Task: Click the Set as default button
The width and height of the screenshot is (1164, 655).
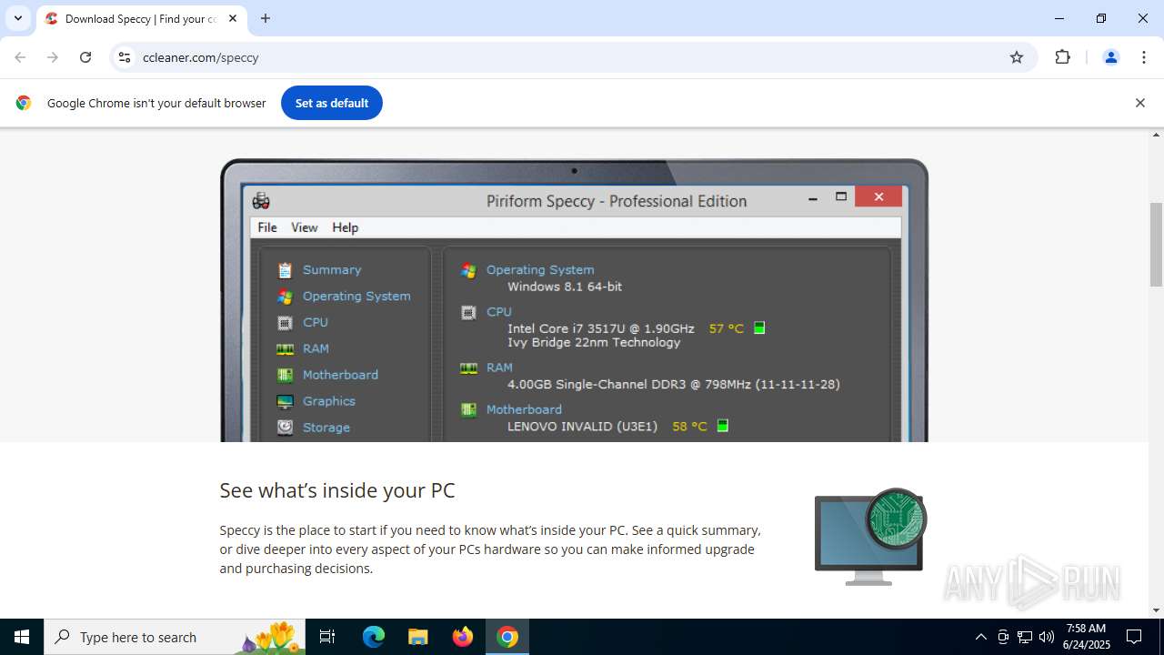Action: click(332, 103)
